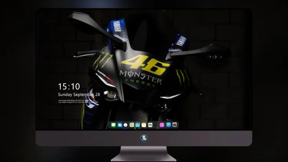Open the yellow Notes app in the dock
The width and height of the screenshot is (288, 162).
[x=144, y=125]
